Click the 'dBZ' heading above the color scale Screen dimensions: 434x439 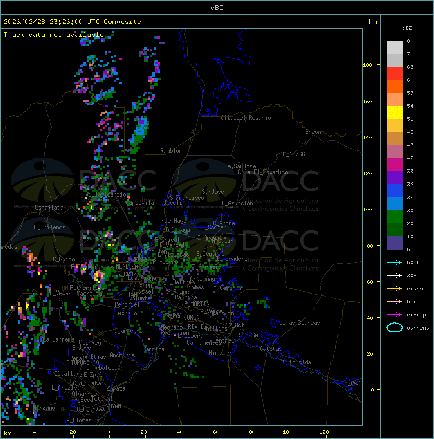click(407, 28)
